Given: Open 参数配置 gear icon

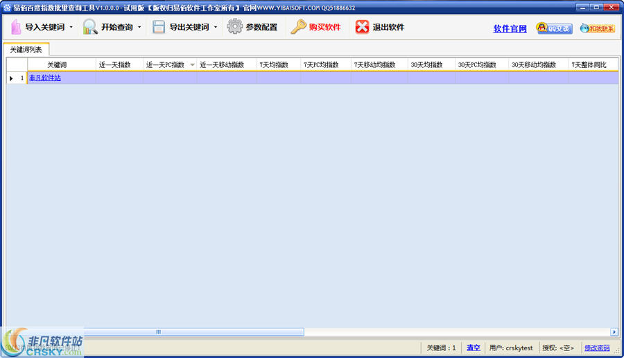Looking at the screenshot, I should pos(235,26).
